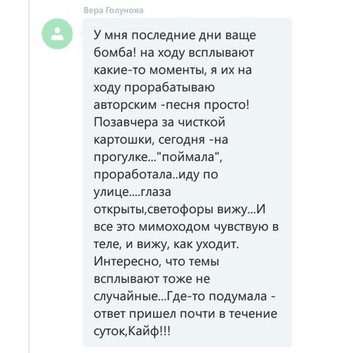The height and width of the screenshot is (353, 353).
Task: Click the phrase 'ходу прорабатываю'
Action: click(x=154, y=87)
